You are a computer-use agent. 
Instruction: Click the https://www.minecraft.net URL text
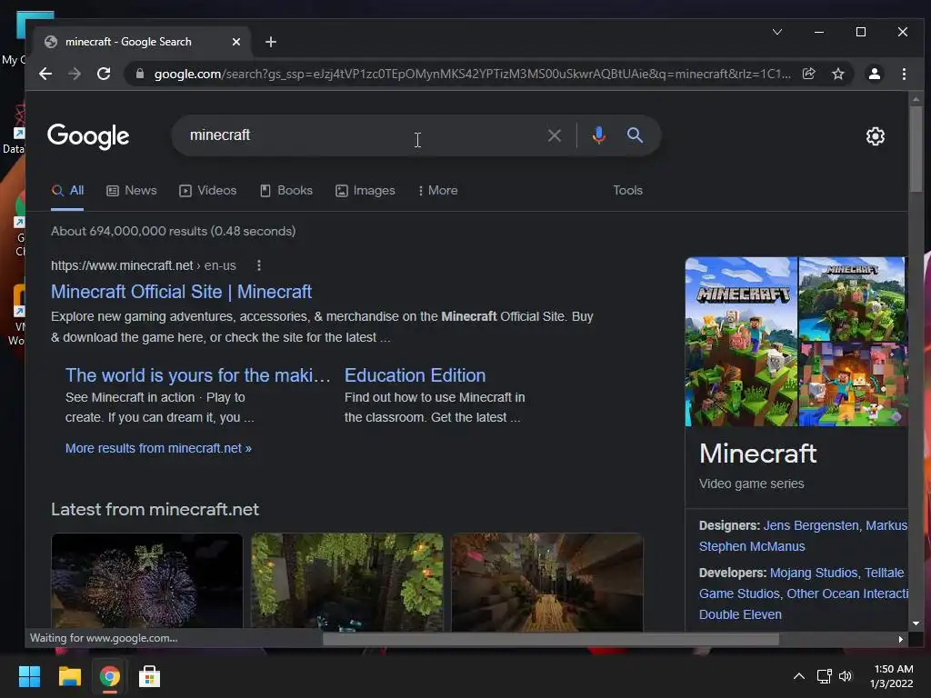(122, 266)
